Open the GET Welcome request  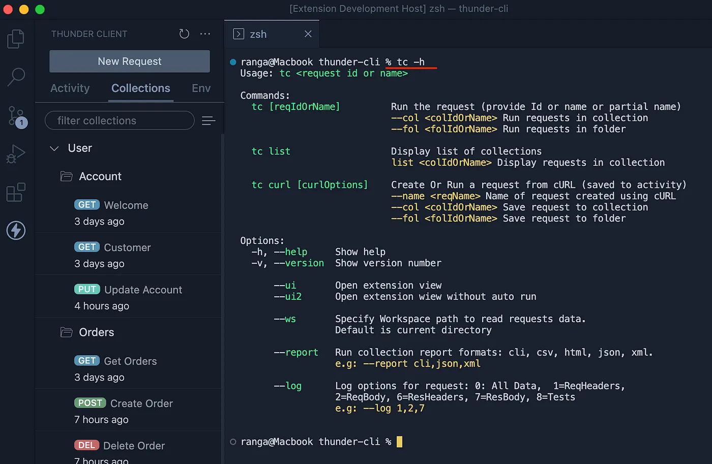click(x=126, y=205)
